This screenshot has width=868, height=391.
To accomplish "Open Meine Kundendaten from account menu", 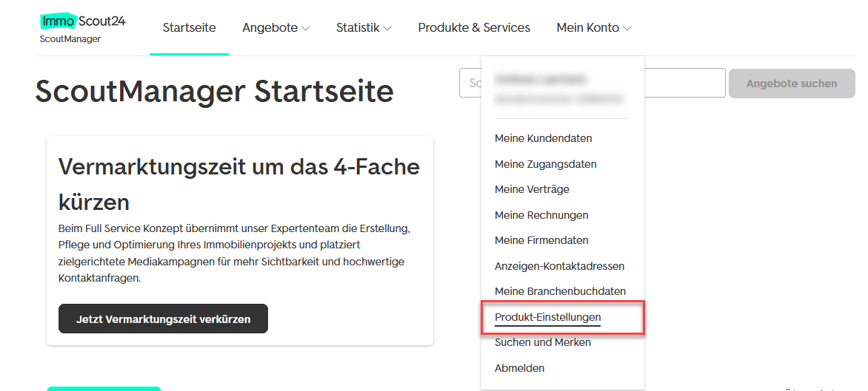I will [x=543, y=138].
